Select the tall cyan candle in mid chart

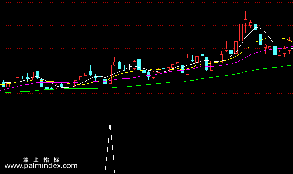click(x=139, y=64)
